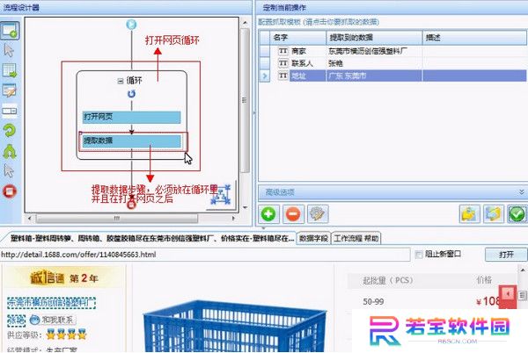Click the yellow folder import icon

(469, 214)
